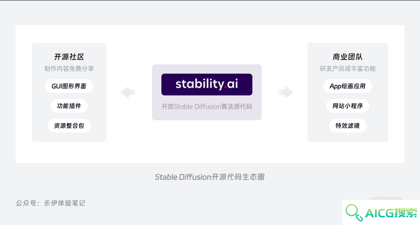Click the lavender center panel background
This screenshot has height=225, width=420.
click(x=207, y=115)
